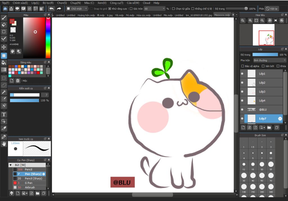This screenshot has width=288, height=201.
Task: Pick the Eyedropper tool
Action: pos(4,137)
